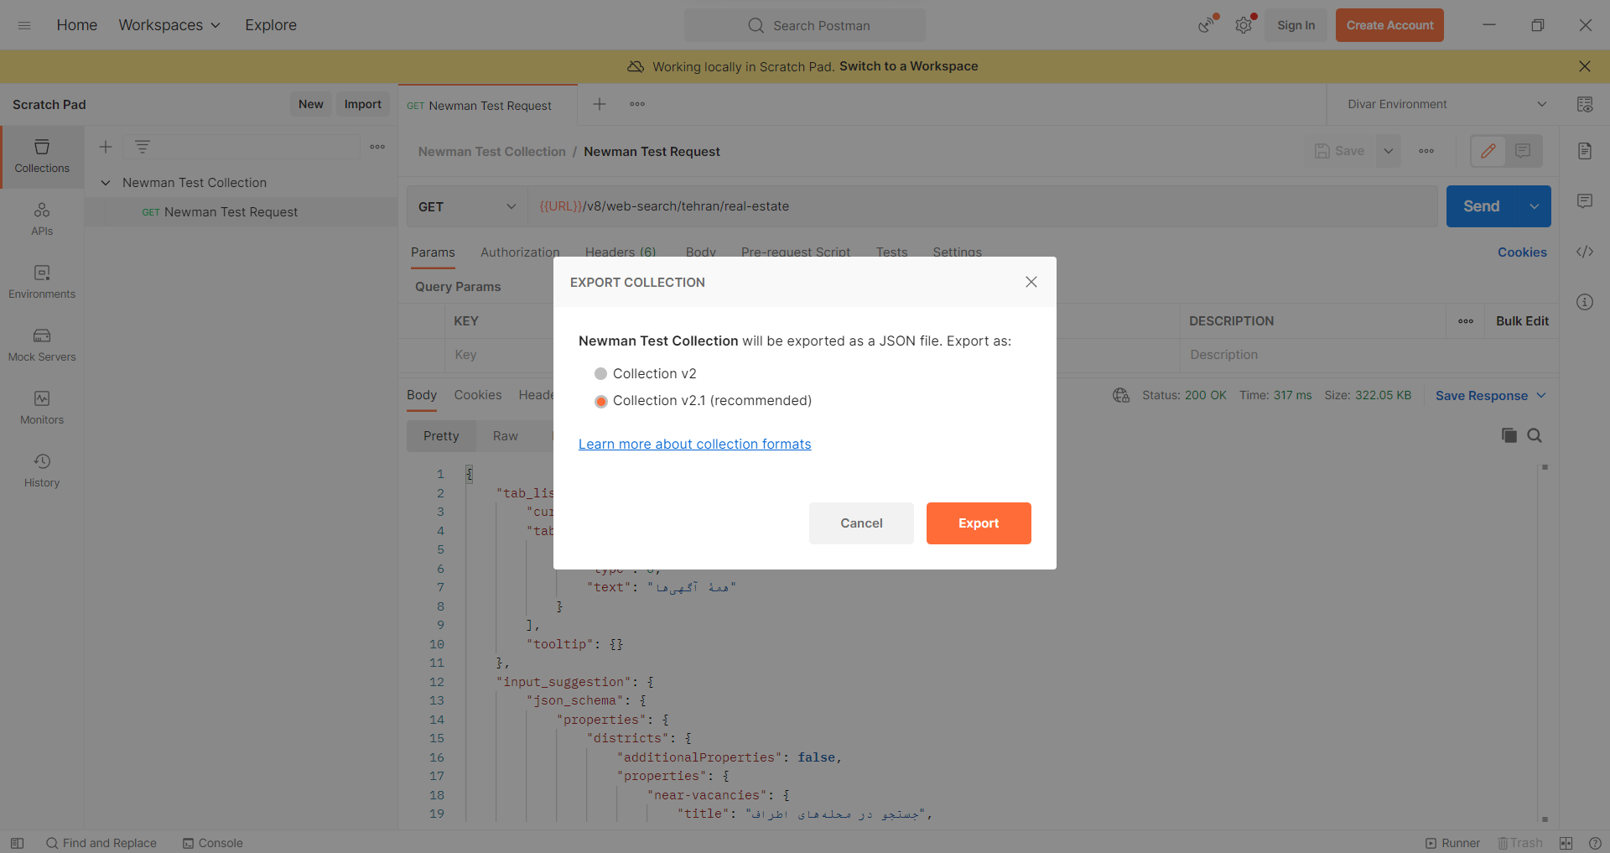The height and width of the screenshot is (853, 1610).
Task: Open the Monitors sidebar tab
Action: tap(42, 408)
